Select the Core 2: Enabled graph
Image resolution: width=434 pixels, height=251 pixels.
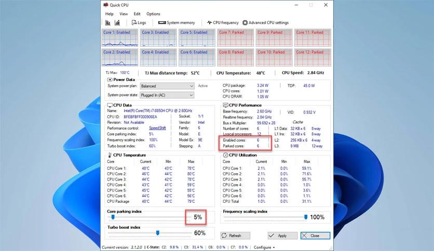click(119, 58)
